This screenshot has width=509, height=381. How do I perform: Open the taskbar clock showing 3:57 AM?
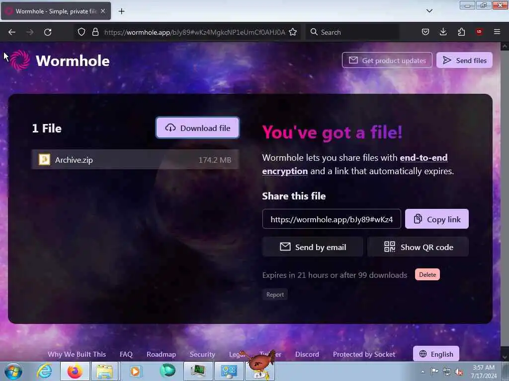click(483, 371)
